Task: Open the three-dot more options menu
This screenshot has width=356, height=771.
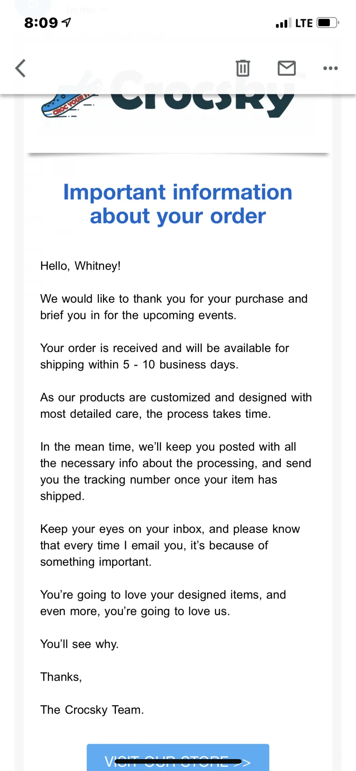Action: coord(330,68)
